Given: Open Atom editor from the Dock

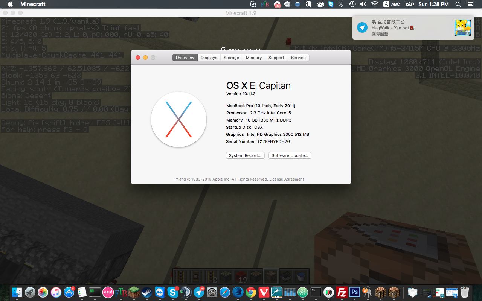Looking at the screenshot, I should coord(303,292).
